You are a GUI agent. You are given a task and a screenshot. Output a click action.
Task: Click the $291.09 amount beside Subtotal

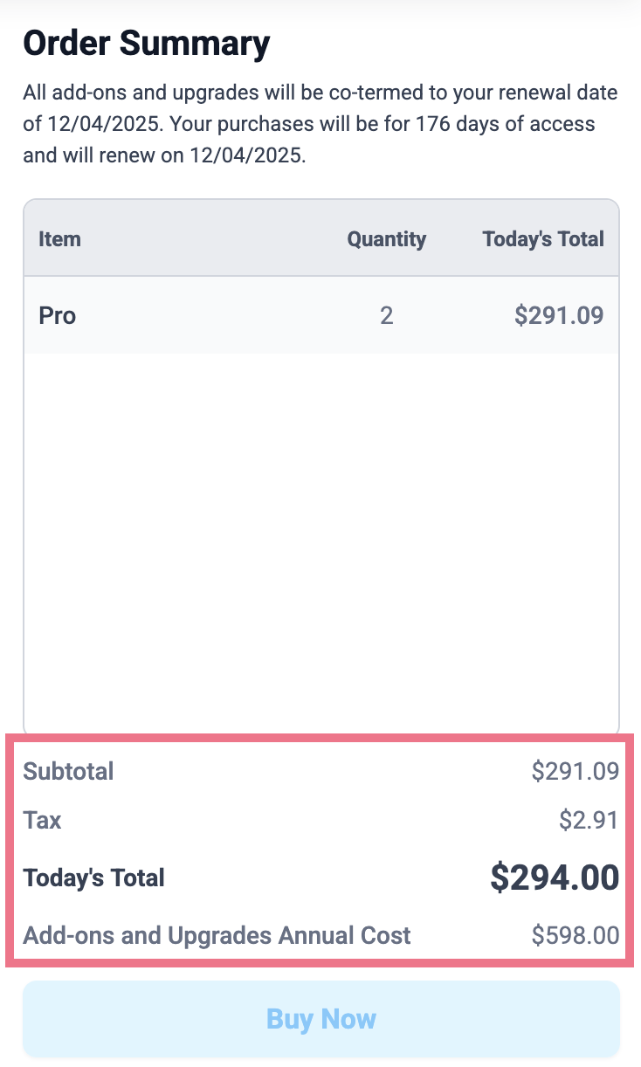(x=576, y=771)
